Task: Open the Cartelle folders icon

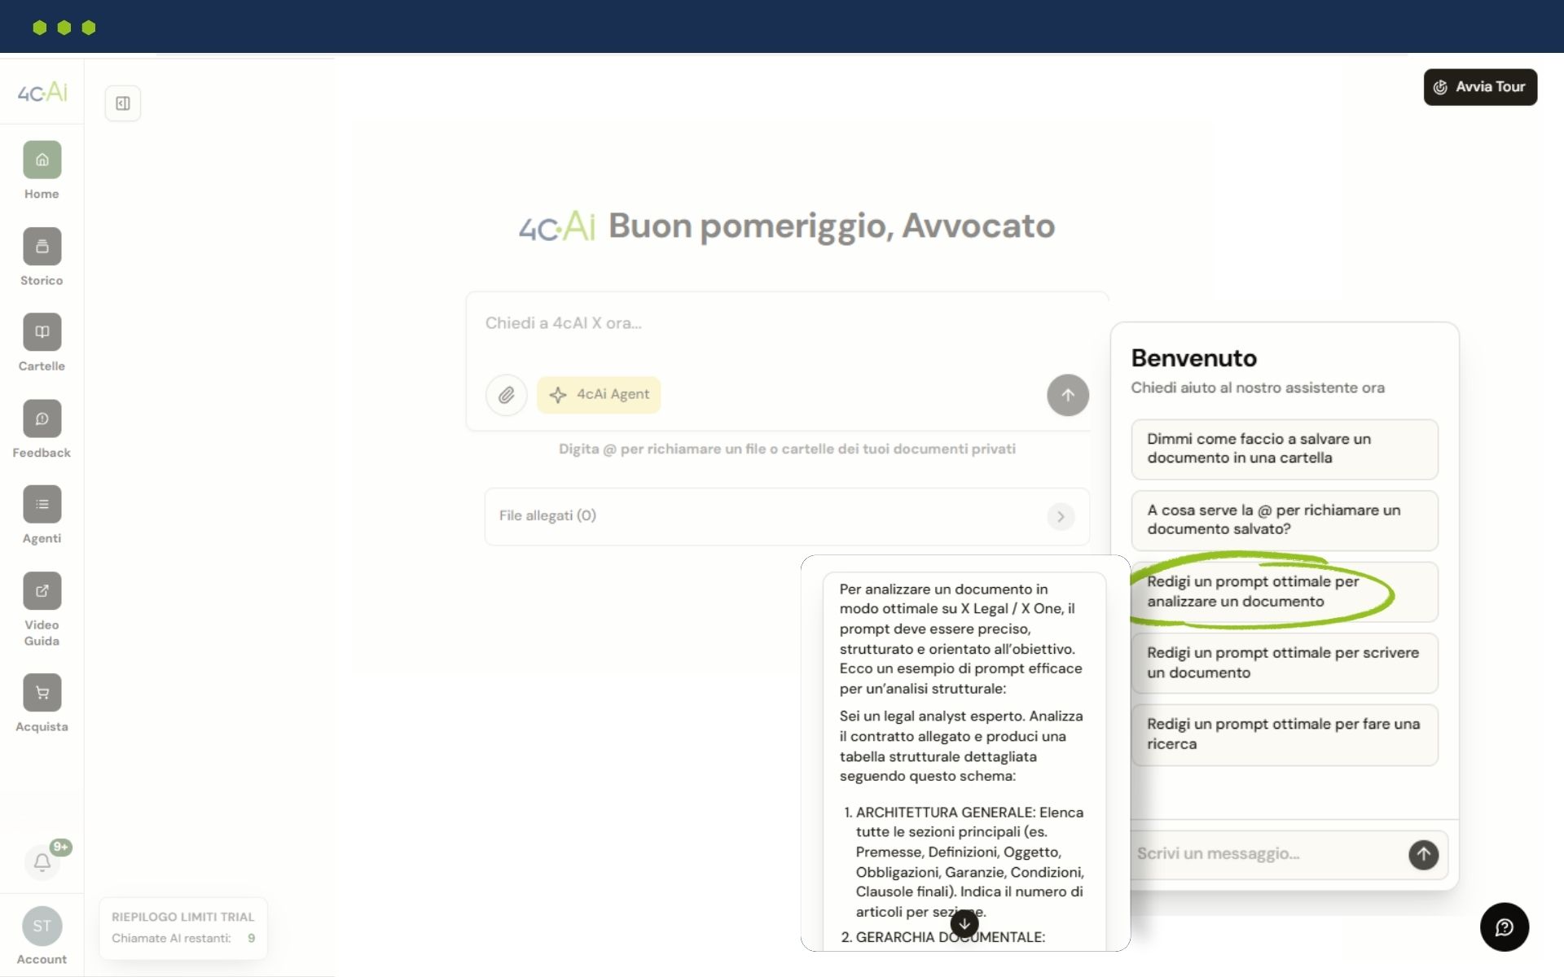Action: (x=42, y=332)
